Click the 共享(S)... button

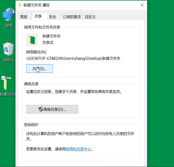(40, 69)
